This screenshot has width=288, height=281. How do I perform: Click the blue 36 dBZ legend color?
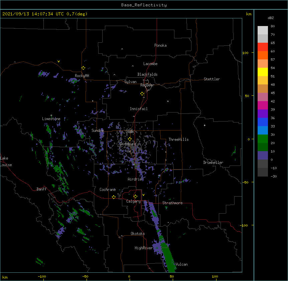tap(263, 122)
